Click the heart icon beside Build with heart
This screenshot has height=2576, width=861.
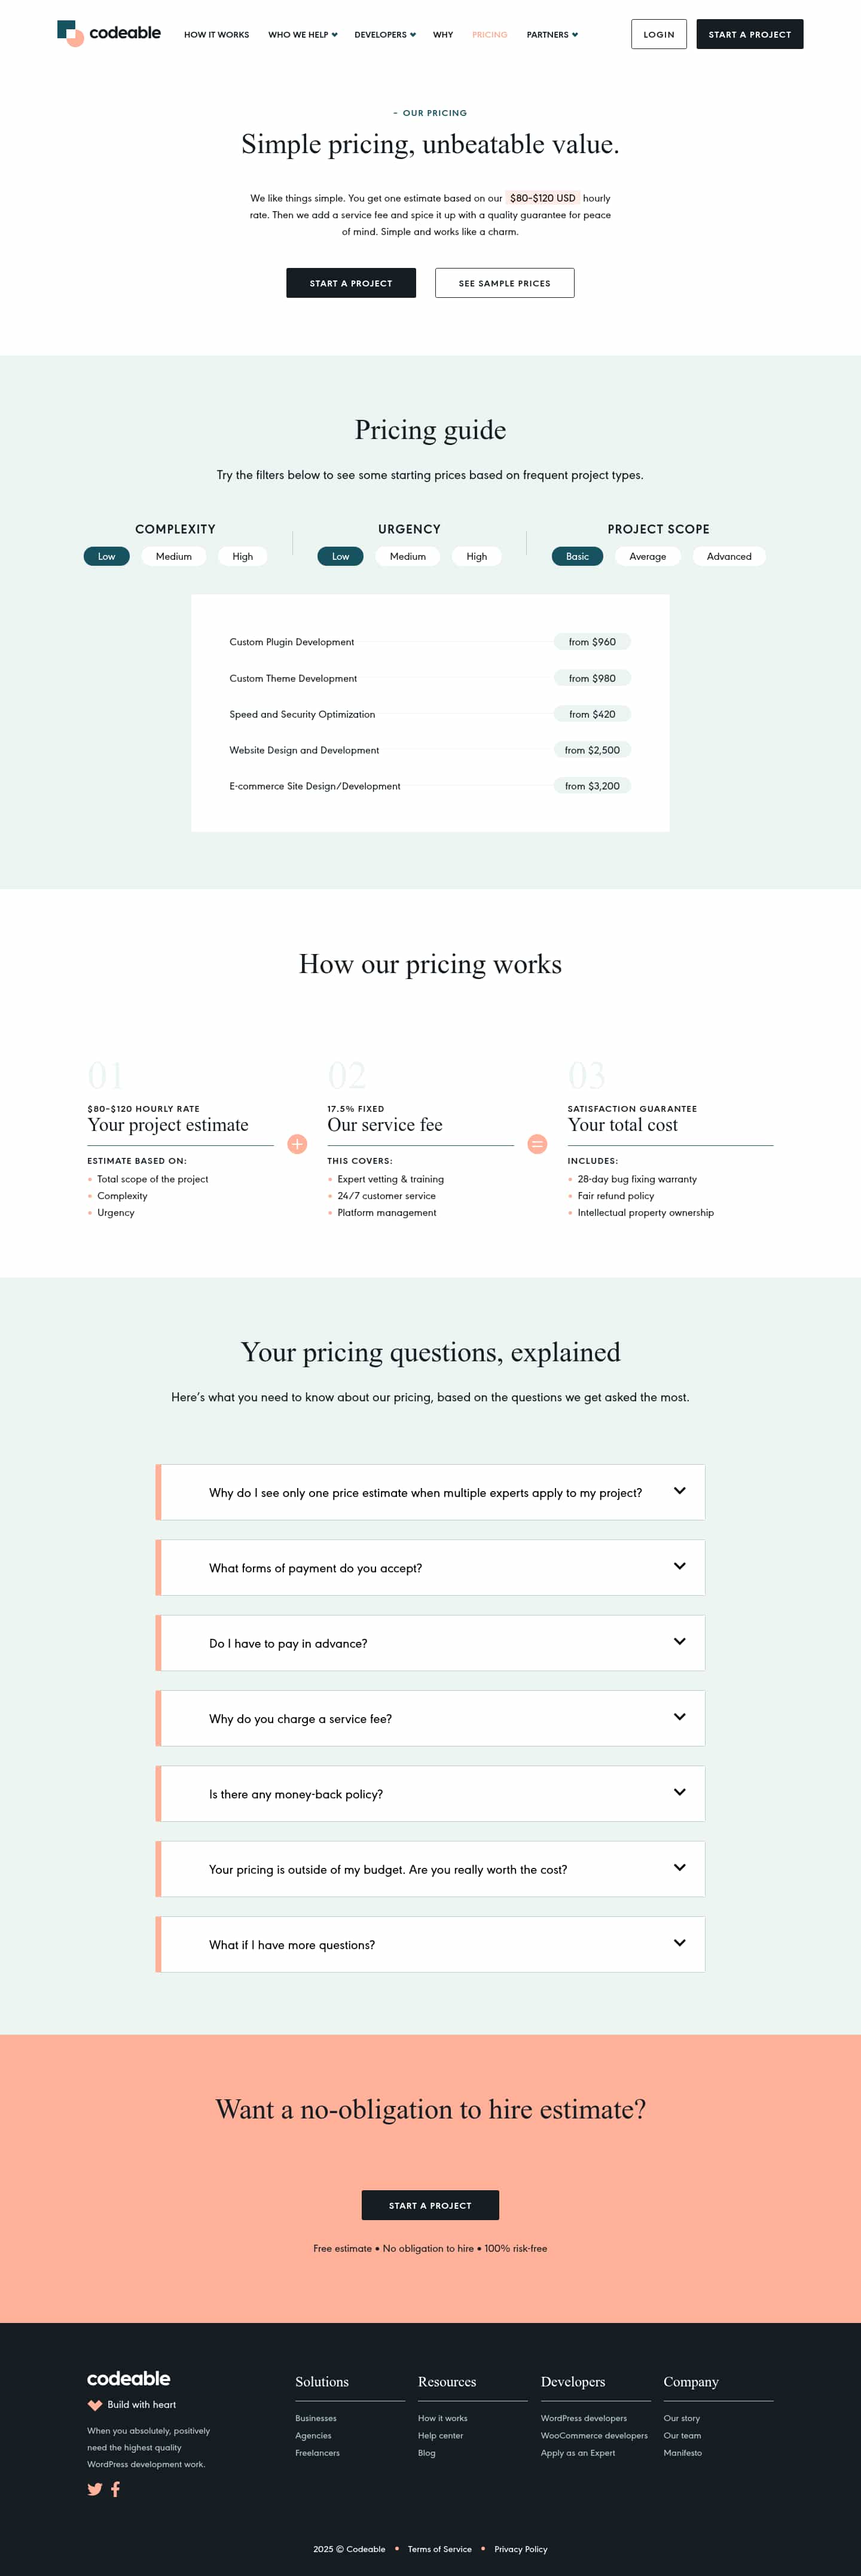(x=95, y=2405)
